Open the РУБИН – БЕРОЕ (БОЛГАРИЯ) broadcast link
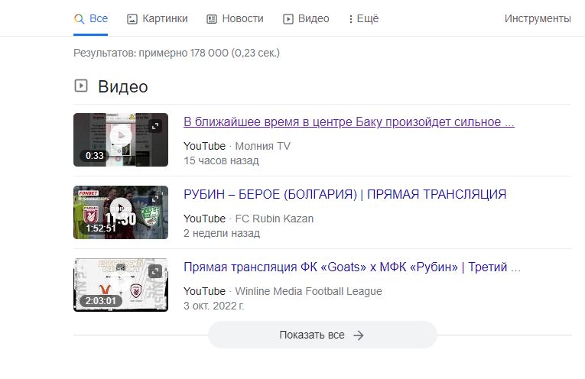This screenshot has height=379, width=585. coord(345,195)
